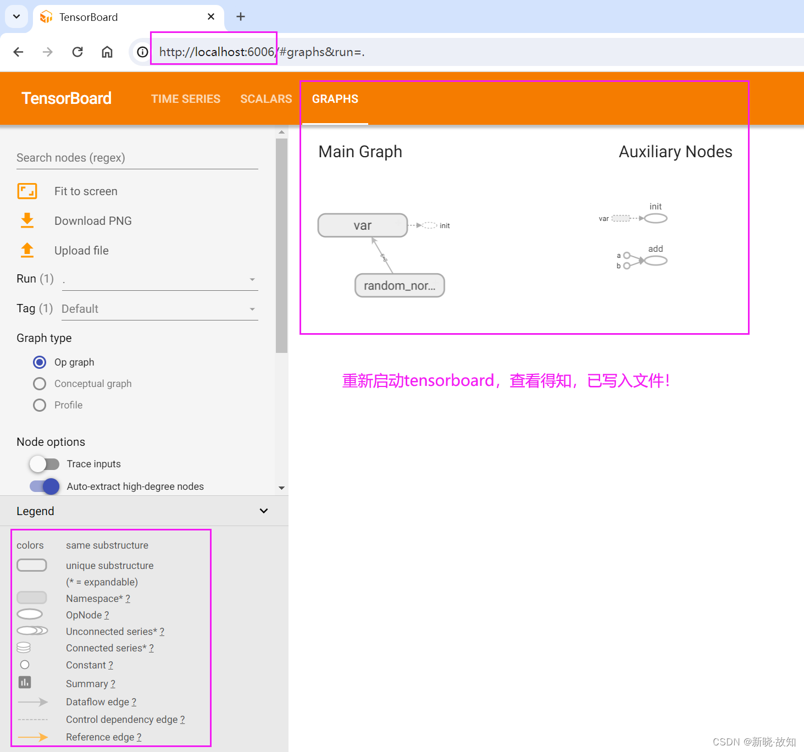Switch to the TIME SERIES tab
804x752 pixels.
point(186,99)
